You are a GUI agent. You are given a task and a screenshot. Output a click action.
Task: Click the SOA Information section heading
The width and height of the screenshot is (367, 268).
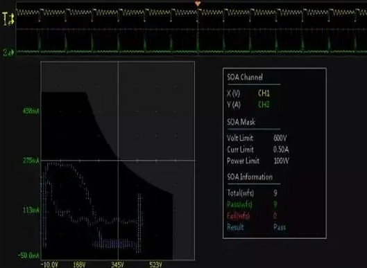tap(250, 177)
